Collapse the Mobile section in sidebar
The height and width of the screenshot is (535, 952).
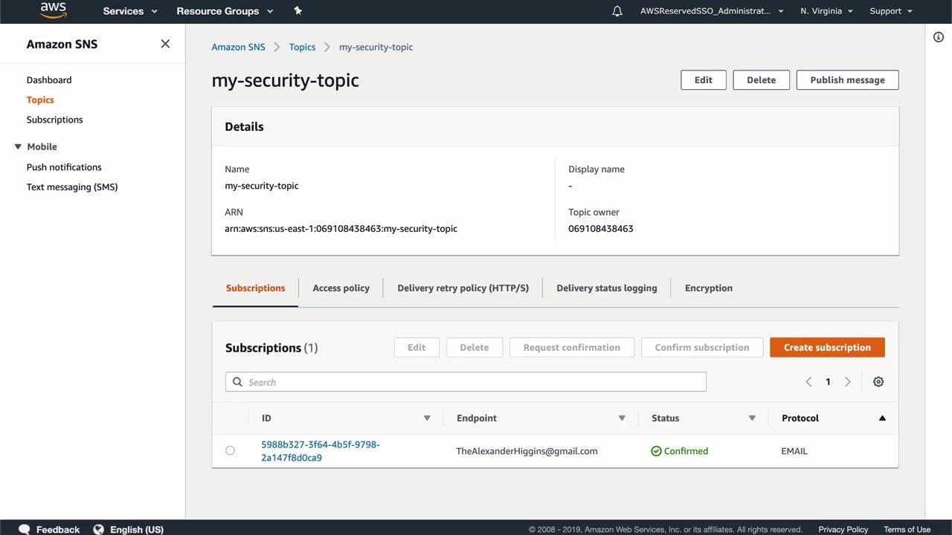pos(18,146)
